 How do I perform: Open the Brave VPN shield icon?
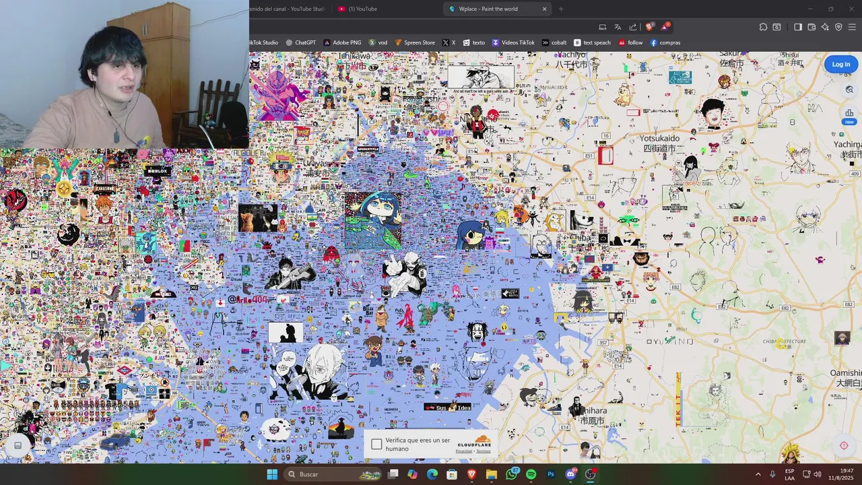(838, 27)
